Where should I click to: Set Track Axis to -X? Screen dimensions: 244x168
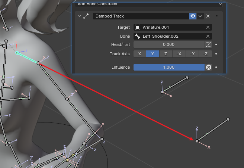[179, 54]
